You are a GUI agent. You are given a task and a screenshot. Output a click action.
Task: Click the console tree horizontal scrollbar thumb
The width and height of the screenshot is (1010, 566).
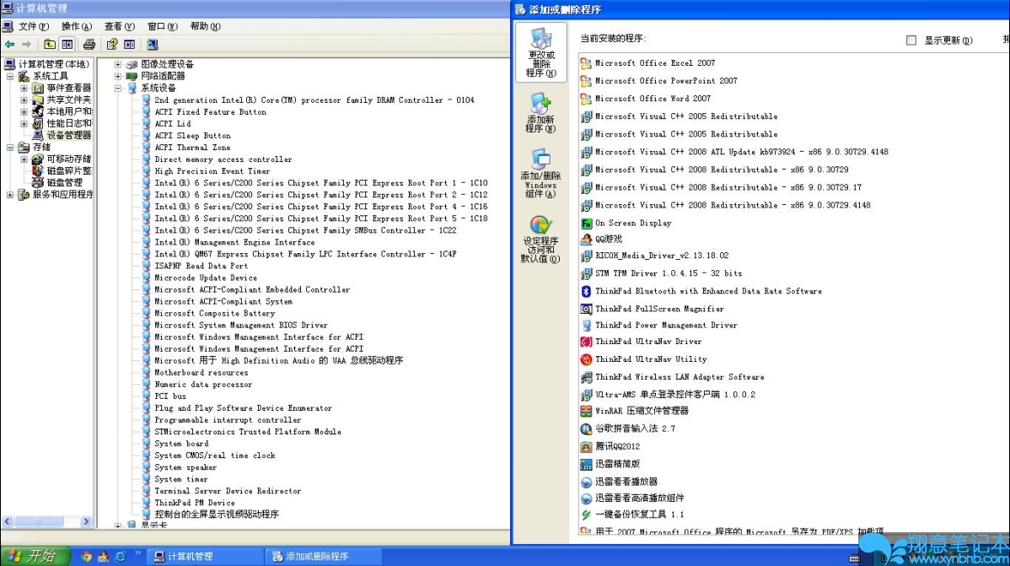(x=39, y=521)
